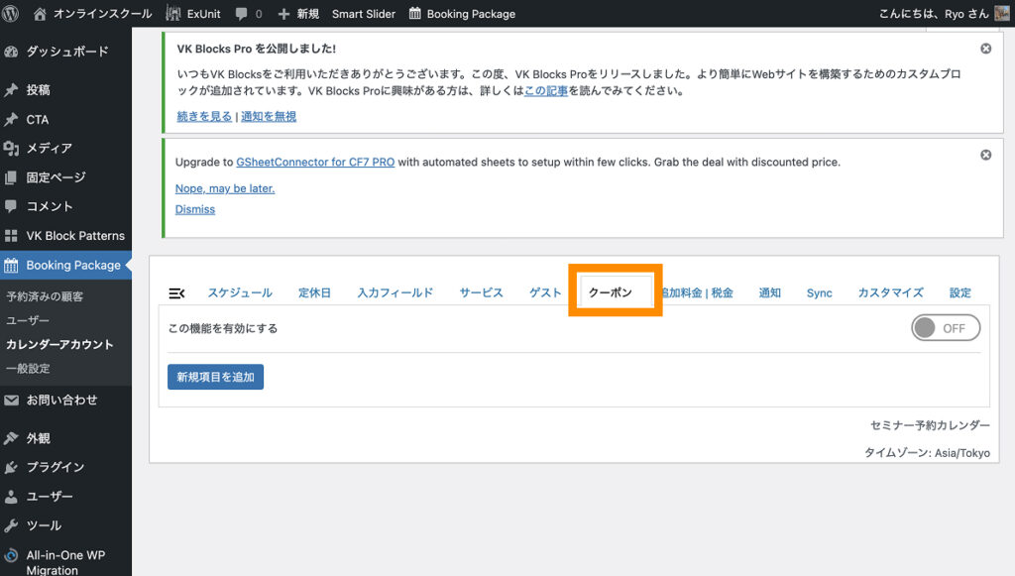Select the クーポン tab

(x=611, y=292)
